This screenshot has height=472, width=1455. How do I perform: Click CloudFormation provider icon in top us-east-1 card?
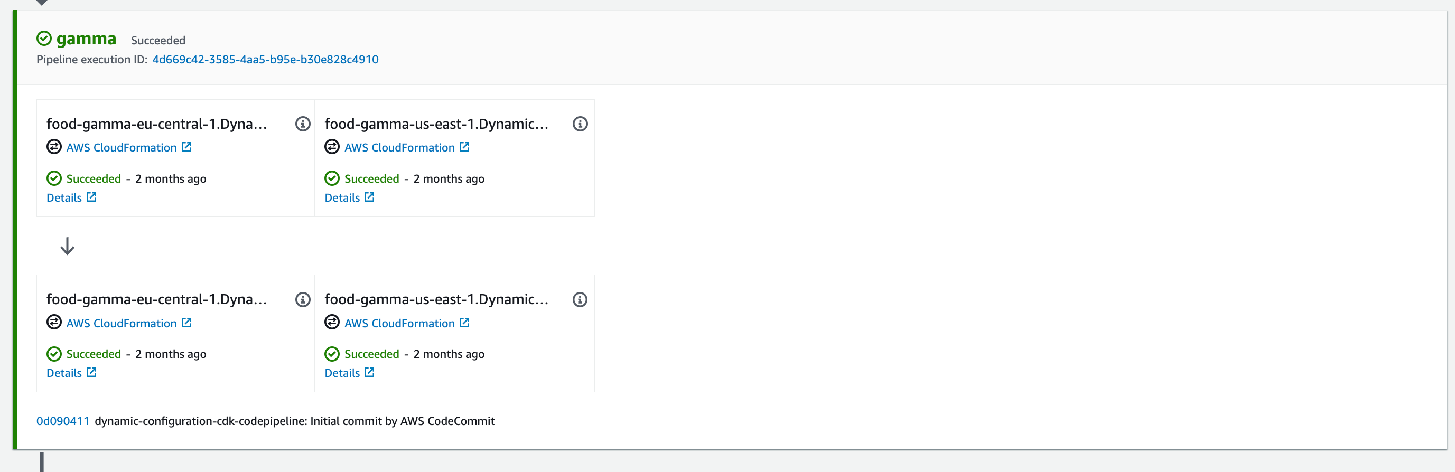pyautogui.click(x=332, y=147)
